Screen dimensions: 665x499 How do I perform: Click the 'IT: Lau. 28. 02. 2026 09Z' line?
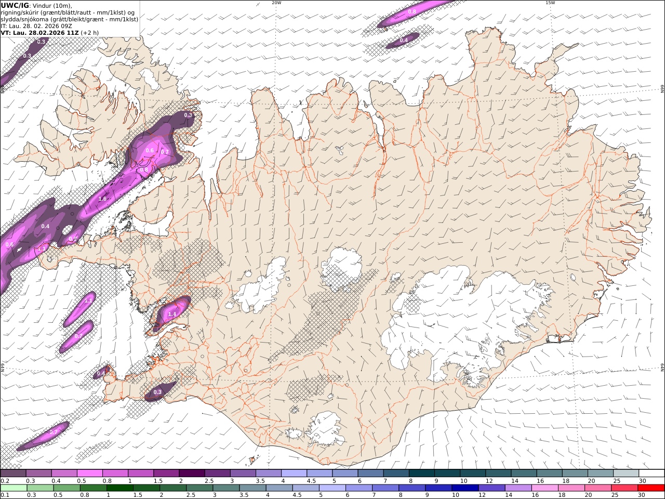(x=36, y=25)
